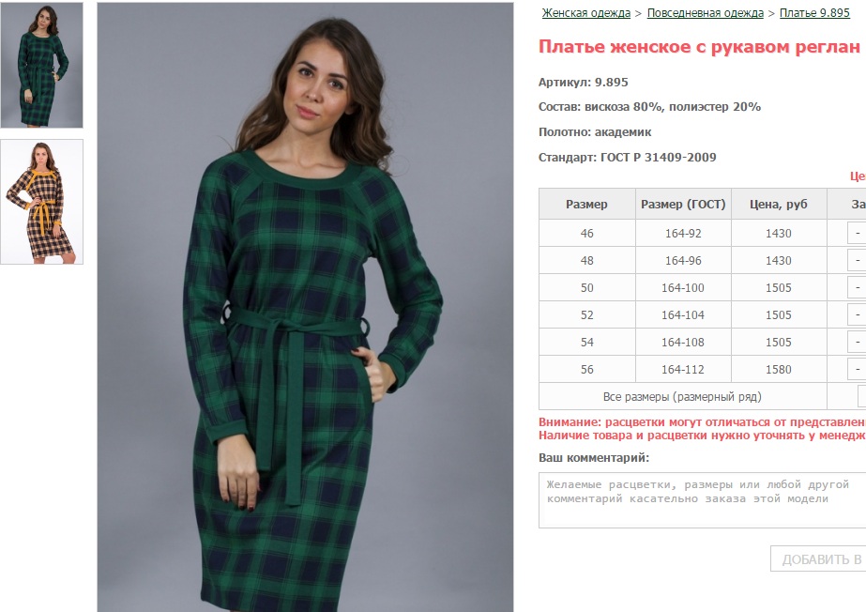This screenshot has width=866, height=612.
Task: Tick the box for Все размеры row
Action: point(861,397)
